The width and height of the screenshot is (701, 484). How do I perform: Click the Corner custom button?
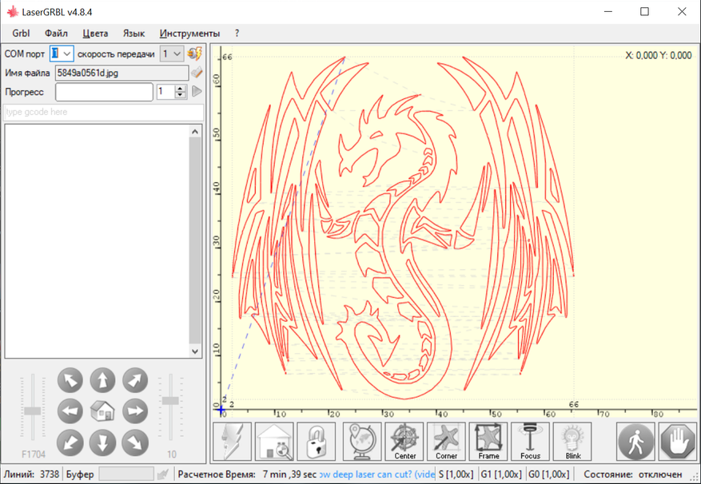[x=446, y=442]
